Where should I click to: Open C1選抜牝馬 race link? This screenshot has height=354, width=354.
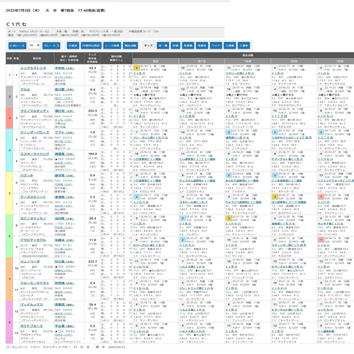[326, 331]
